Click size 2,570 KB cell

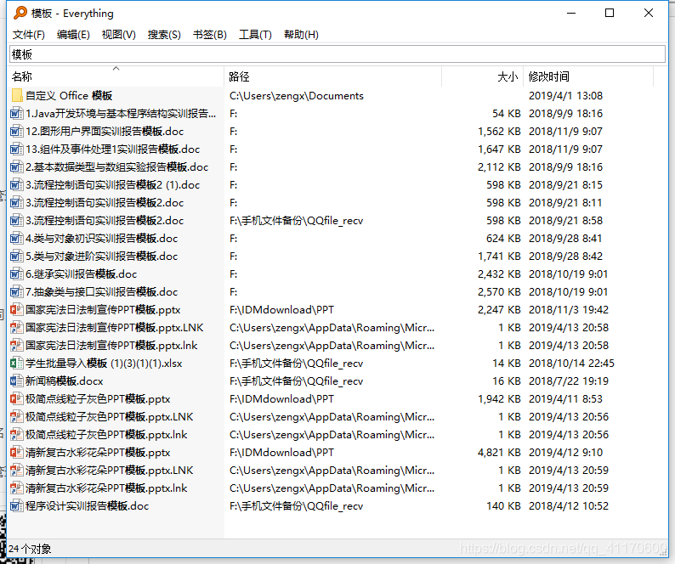coord(499,292)
